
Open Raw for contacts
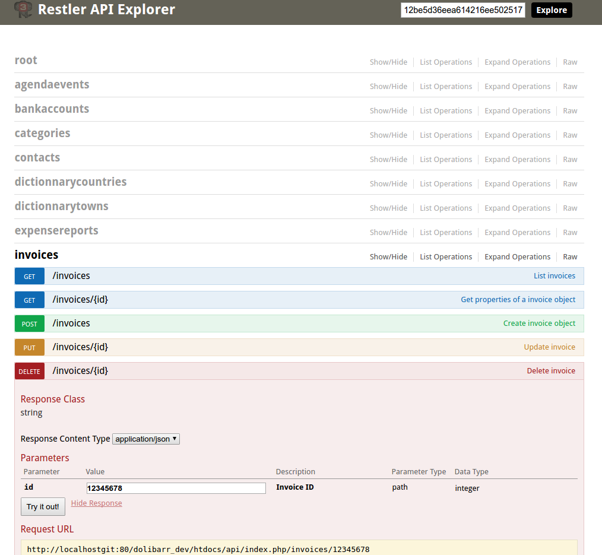(x=570, y=159)
